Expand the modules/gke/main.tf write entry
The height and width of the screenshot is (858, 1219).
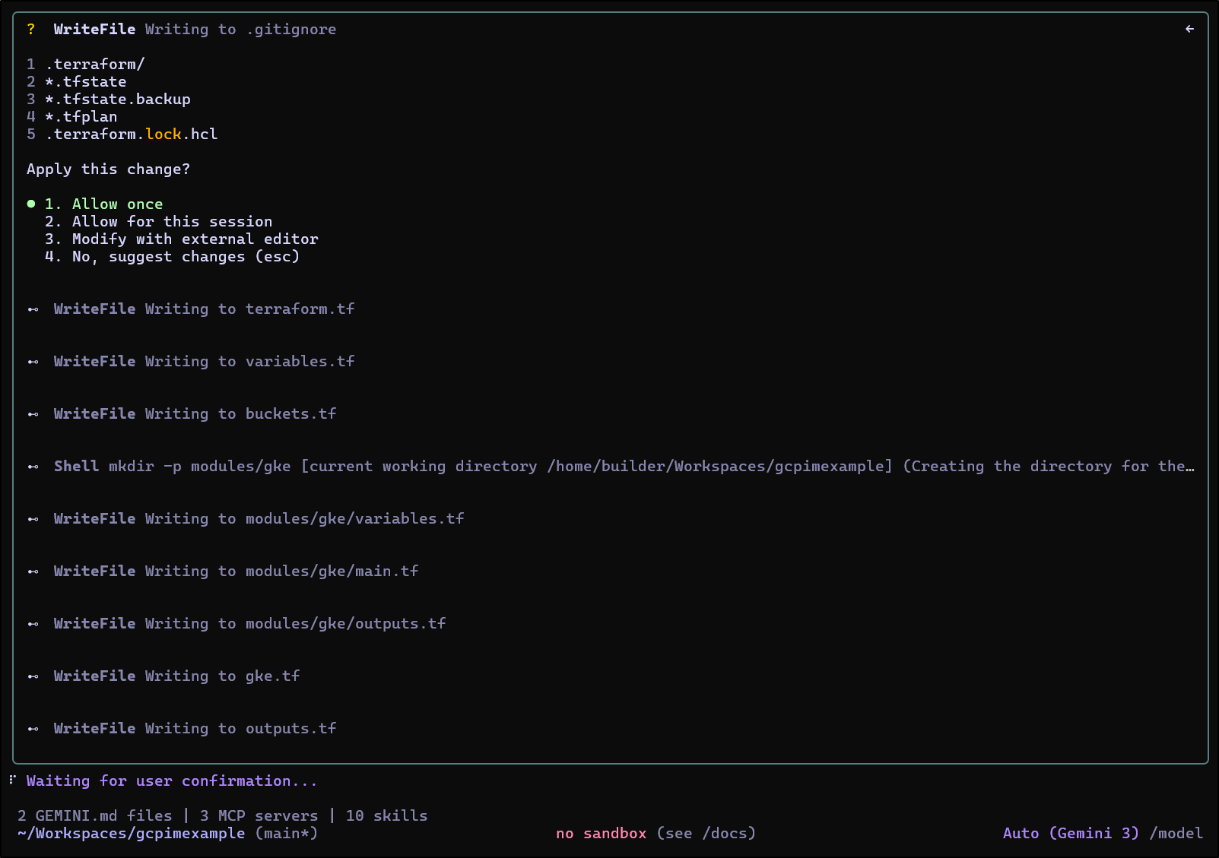point(236,571)
